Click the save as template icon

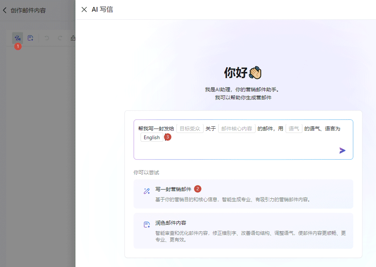point(30,38)
